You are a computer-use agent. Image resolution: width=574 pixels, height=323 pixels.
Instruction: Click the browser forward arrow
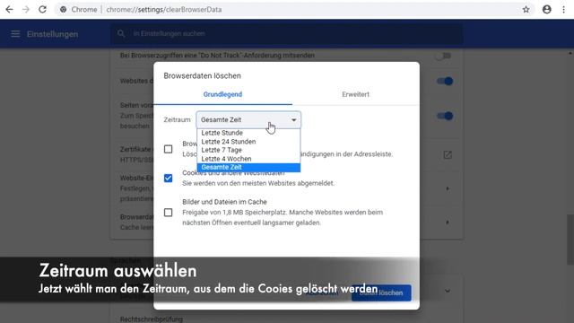tap(26, 10)
